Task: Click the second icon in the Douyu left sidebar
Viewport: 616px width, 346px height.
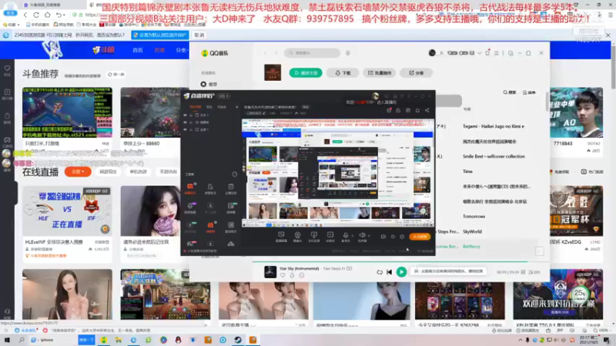Action: click(7, 92)
